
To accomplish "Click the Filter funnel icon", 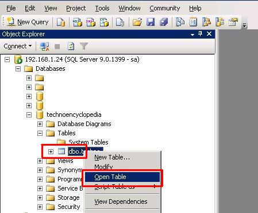I will pos(84,47).
